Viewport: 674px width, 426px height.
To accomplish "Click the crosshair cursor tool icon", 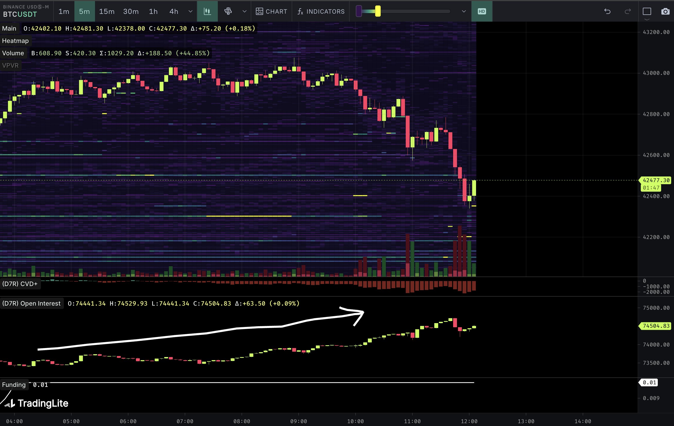I will [x=228, y=12].
